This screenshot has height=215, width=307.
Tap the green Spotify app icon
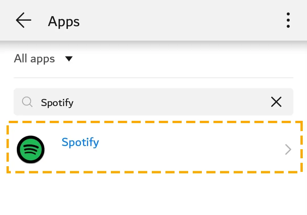pyautogui.click(x=30, y=149)
